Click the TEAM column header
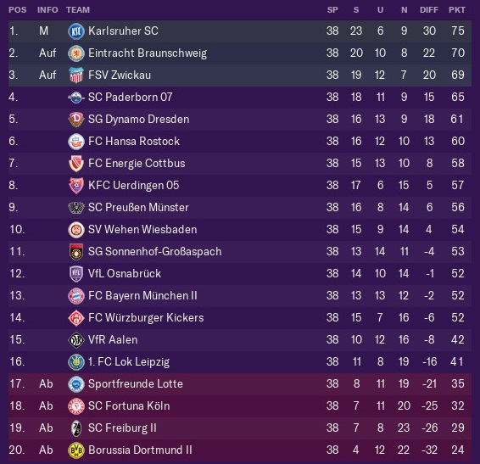 click(x=78, y=10)
